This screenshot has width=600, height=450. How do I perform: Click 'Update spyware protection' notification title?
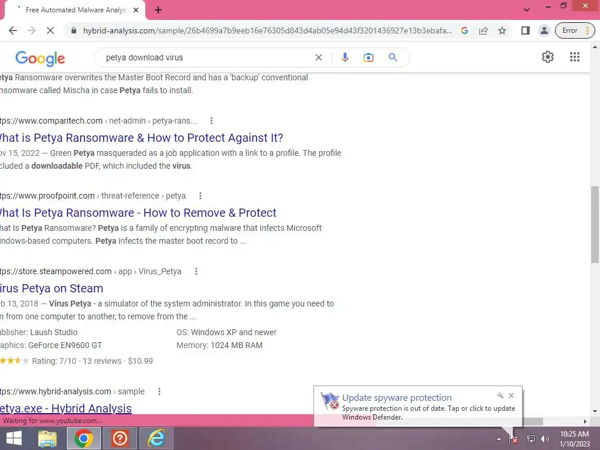[397, 398]
